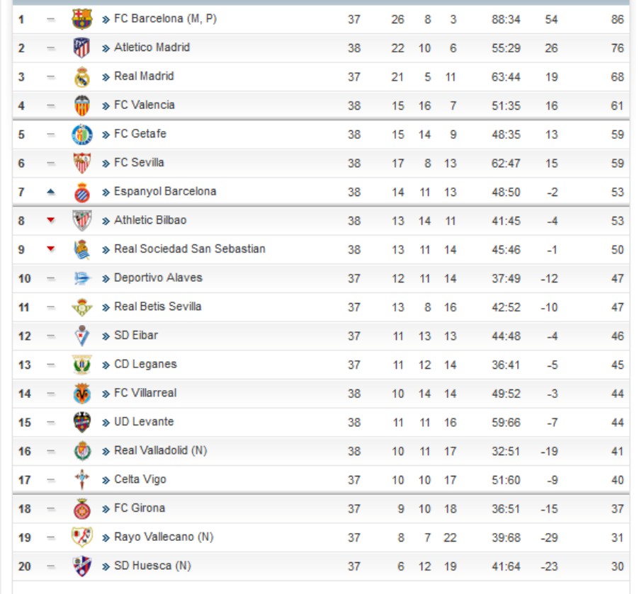The width and height of the screenshot is (639, 594).
Task: Open the Deportivo Alaves team link
Action: (158, 278)
